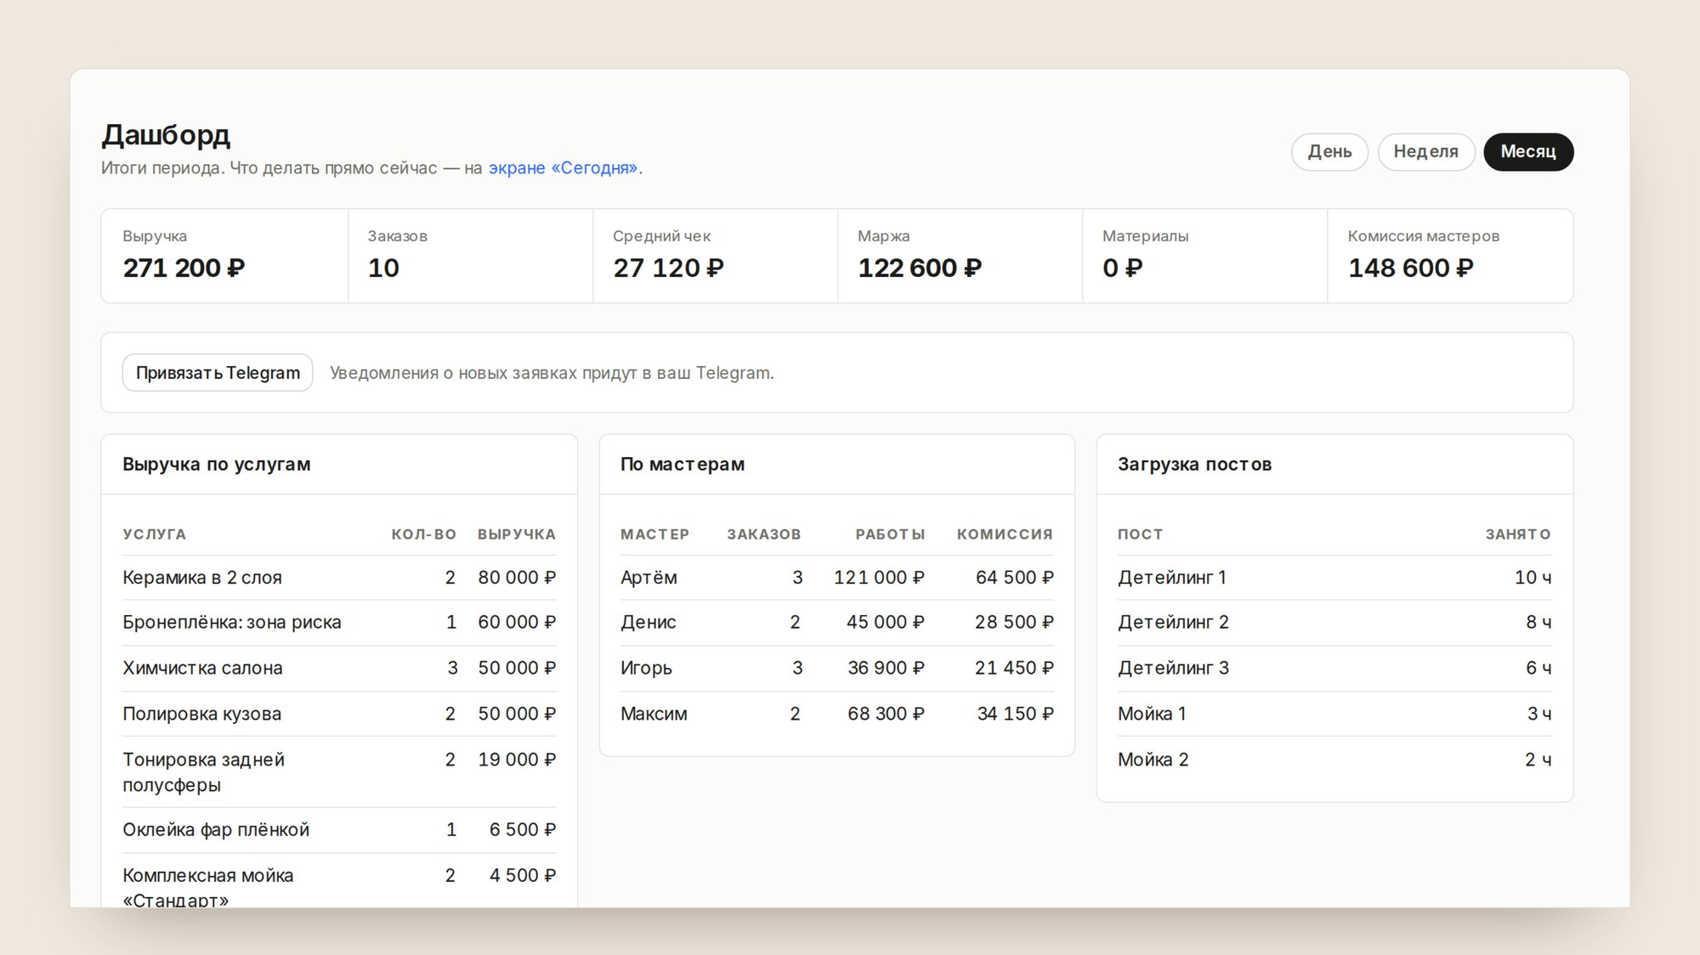Viewport: 1700px width, 955px height.
Task: Click the 6 500 ₽ revenue cell
Action: click(x=522, y=830)
